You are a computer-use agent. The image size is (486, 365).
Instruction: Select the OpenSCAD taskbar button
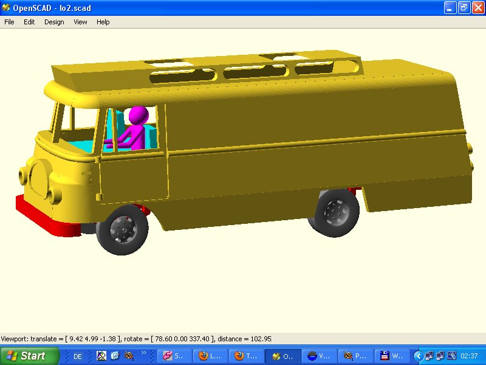pos(282,356)
